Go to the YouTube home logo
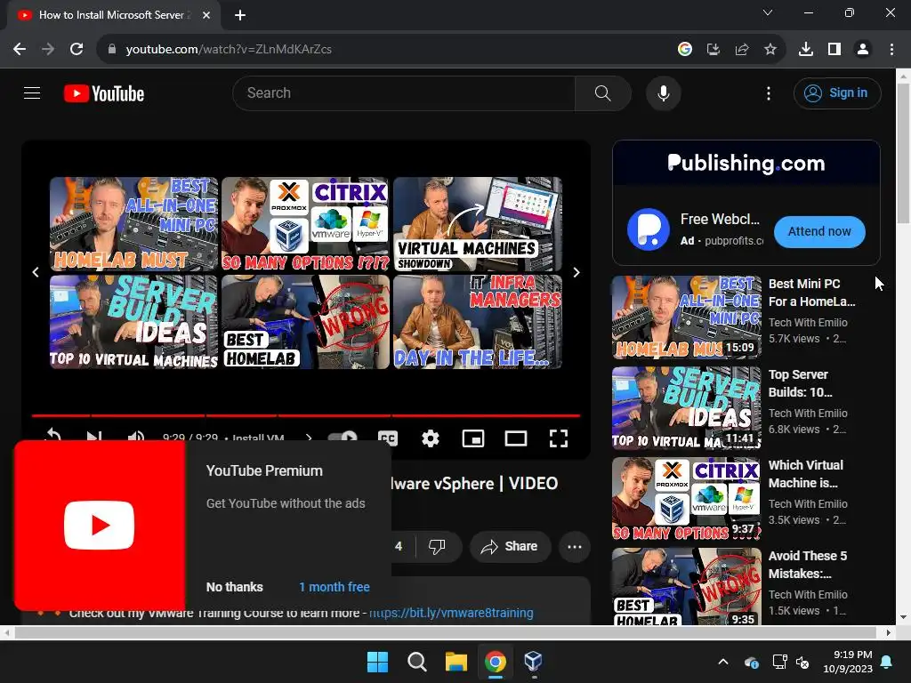 coord(104,93)
